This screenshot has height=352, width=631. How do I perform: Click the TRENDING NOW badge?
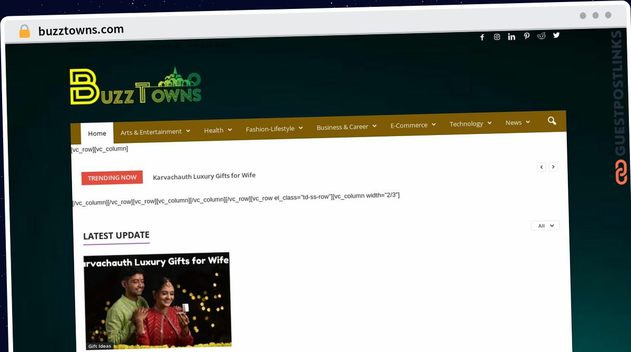pyautogui.click(x=112, y=178)
